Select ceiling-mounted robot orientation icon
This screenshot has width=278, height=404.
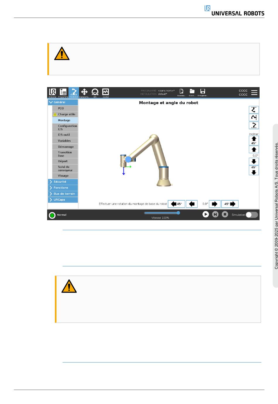click(254, 110)
